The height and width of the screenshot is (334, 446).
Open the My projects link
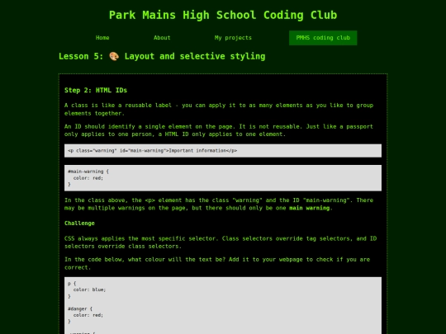tap(233, 38)
